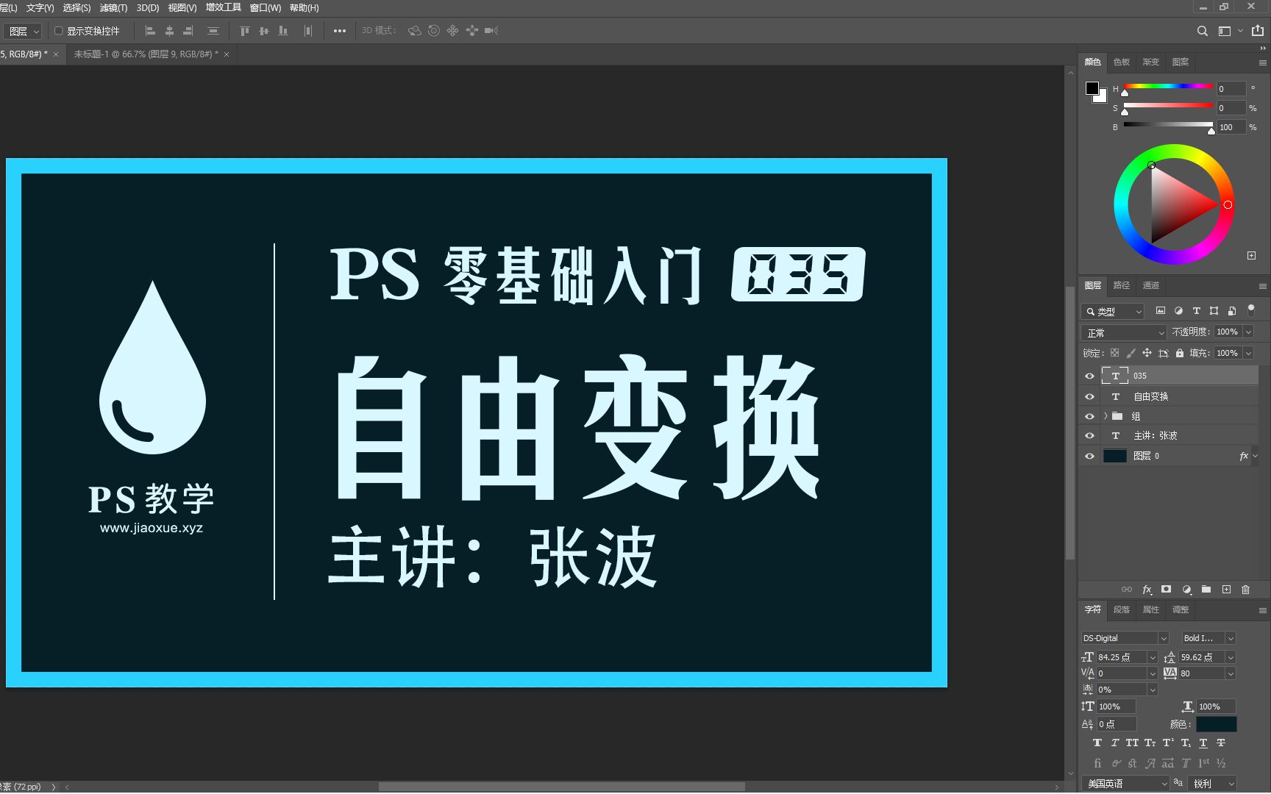Filter layers by shape layer icon
This screenshot has width=1271, height=794.
[1214, 311]
